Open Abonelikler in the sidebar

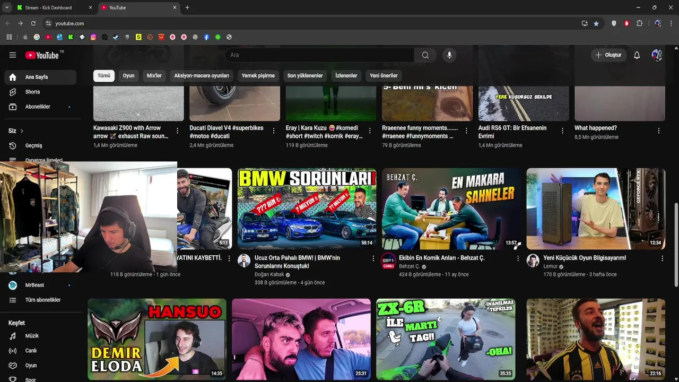(40, 107)
